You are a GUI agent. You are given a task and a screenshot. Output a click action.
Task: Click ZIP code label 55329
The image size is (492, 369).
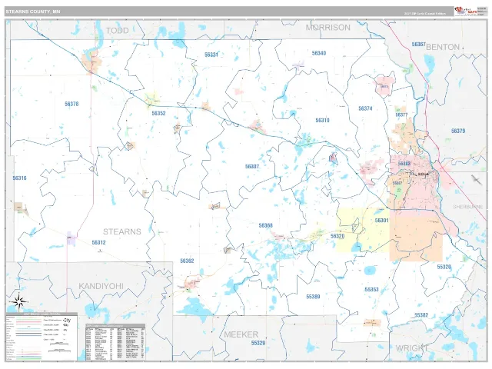tap(258, 344)
